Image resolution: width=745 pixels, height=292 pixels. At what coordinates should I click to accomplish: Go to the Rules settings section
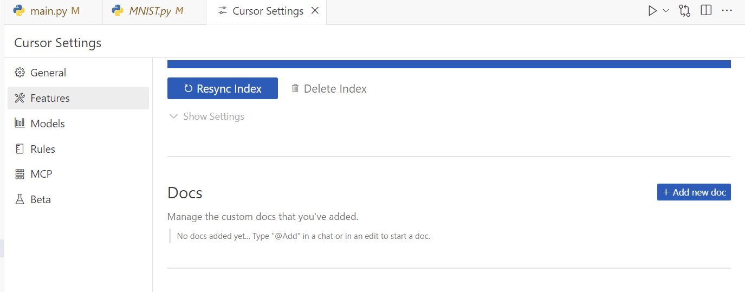point(43,149)
